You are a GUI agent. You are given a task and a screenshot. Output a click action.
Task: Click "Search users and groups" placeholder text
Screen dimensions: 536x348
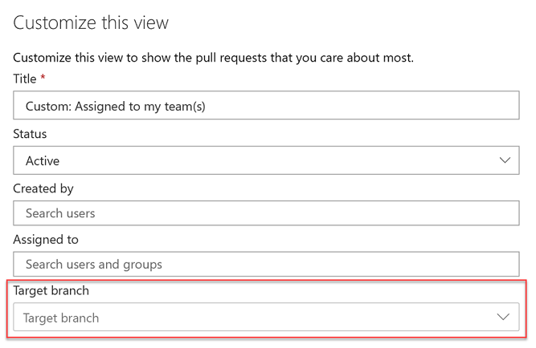point(93,264)
